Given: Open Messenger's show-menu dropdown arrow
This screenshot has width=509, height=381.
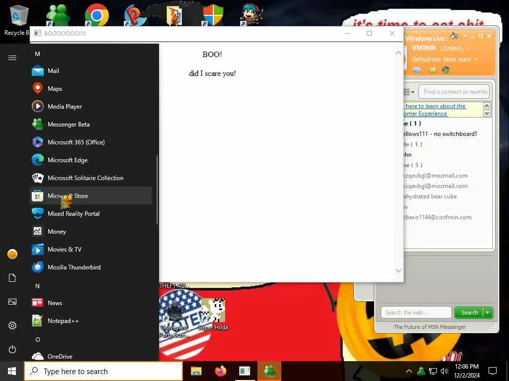Looking at the screenshot, I should coord(465,36).
